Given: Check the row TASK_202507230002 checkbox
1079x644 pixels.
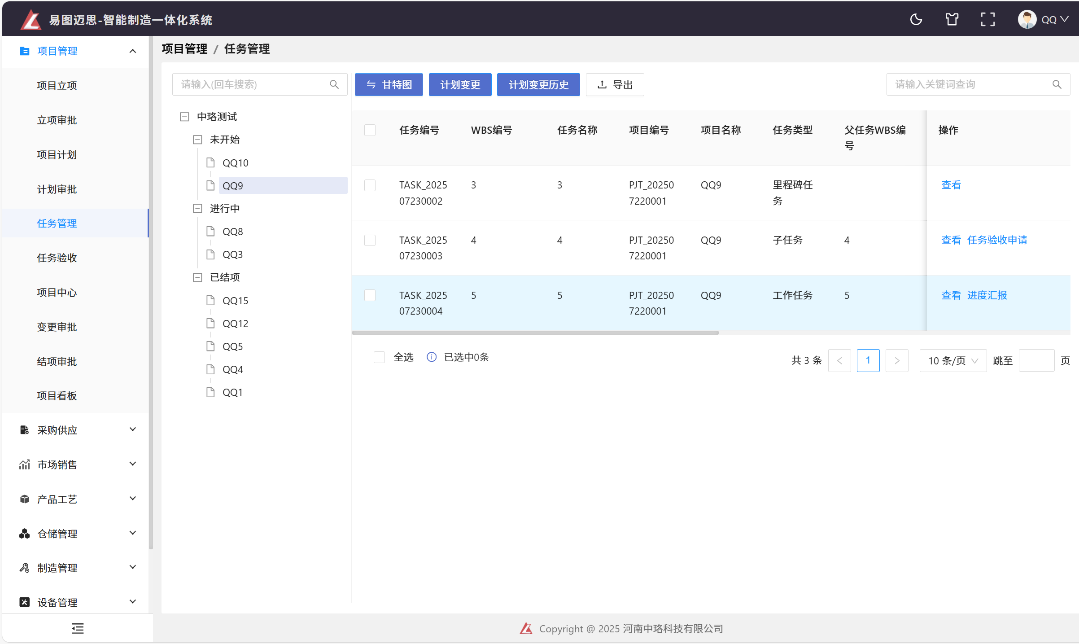Looking at the screenshot, I should coord(370,185).
